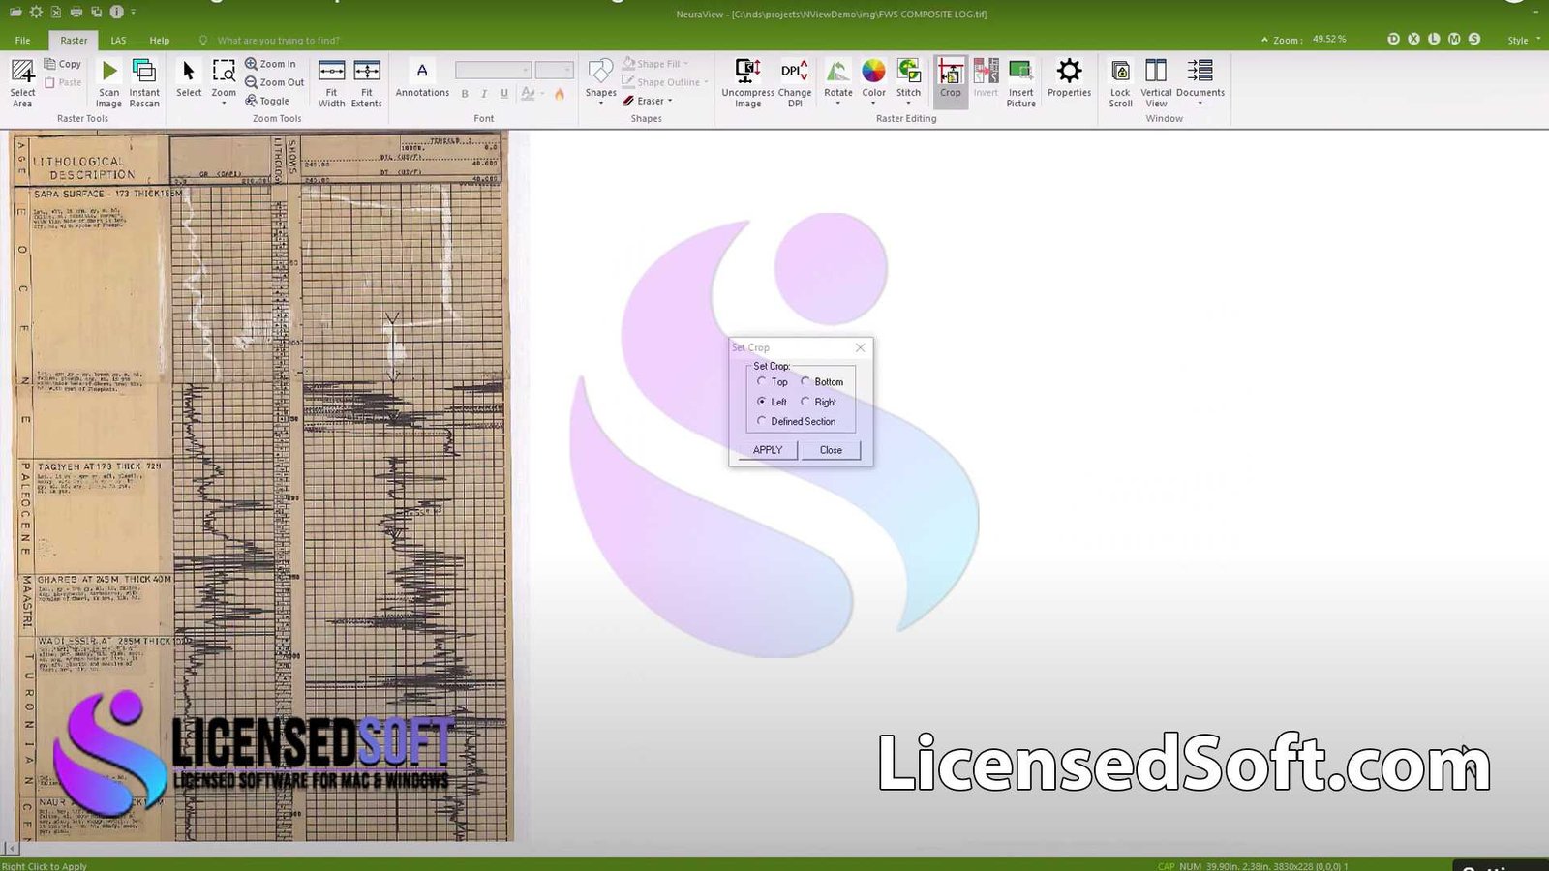Click the print quick access icon
The width and height of the screenshot is (1549, 871).
(76, 13)
